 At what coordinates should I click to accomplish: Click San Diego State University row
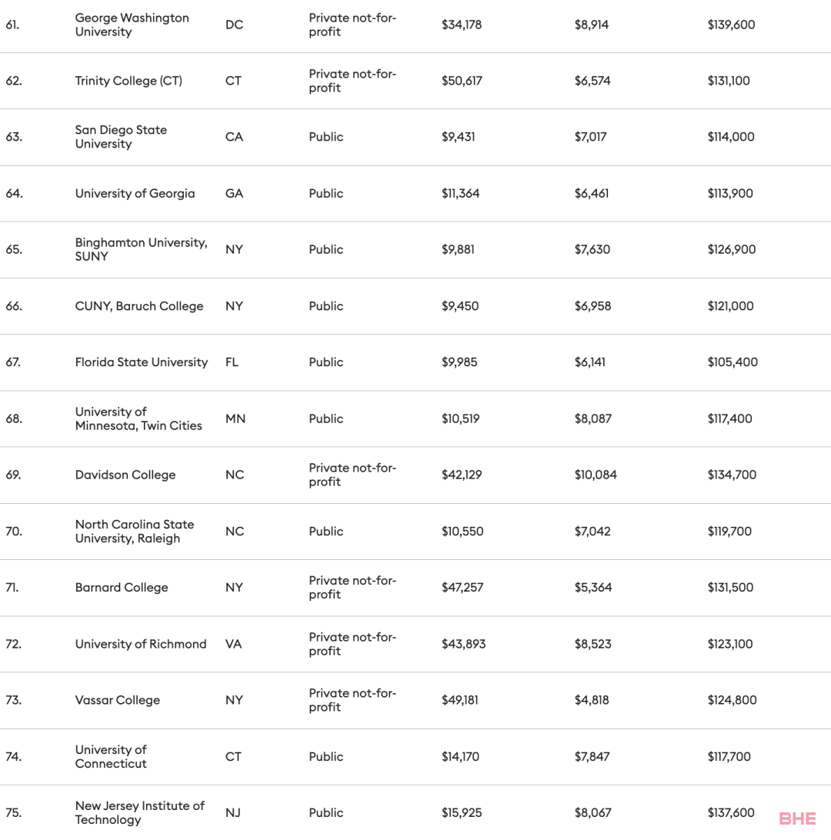[415, 137]
